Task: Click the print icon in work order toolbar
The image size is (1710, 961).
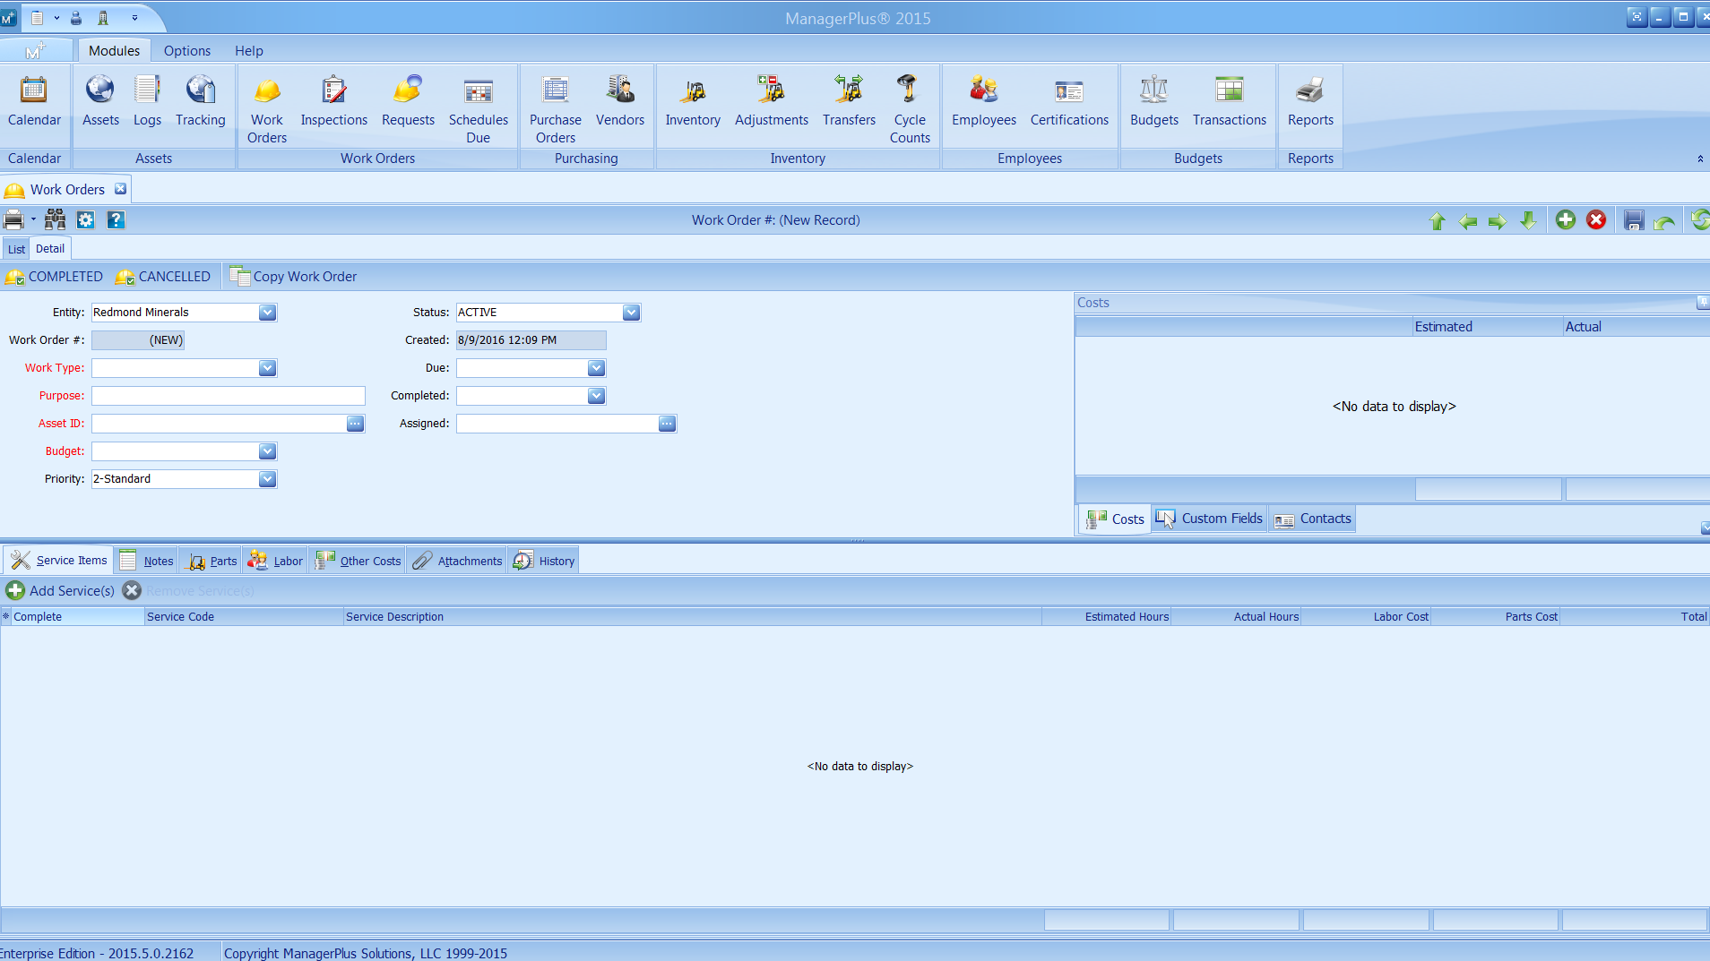Action: point(13,219)
